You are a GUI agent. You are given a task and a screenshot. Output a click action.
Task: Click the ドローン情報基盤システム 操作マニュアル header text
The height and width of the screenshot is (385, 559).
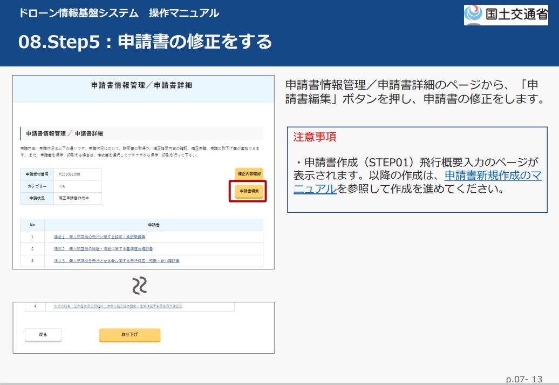pos(119,13)
